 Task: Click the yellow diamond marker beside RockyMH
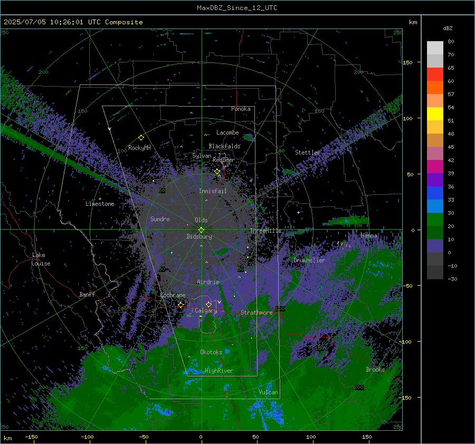tap(141, 138)
